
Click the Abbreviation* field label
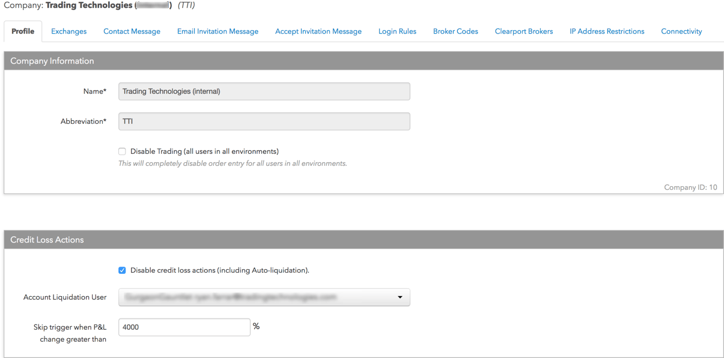coord(84,121)
